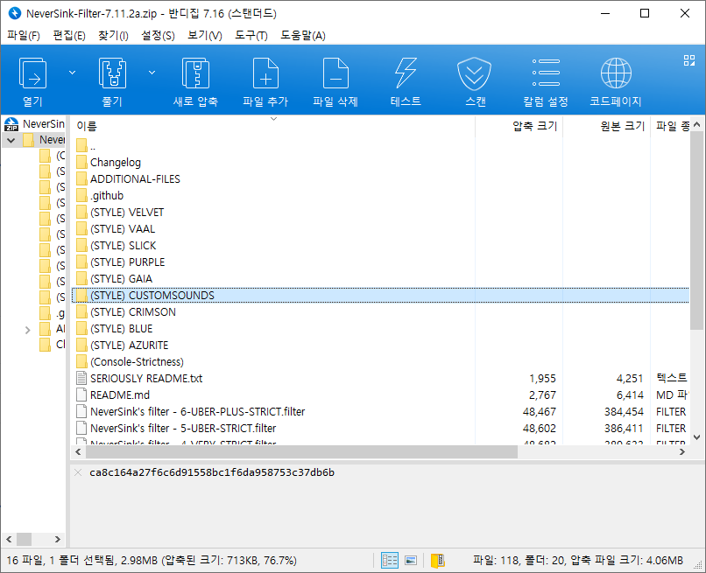
Task: Select the (STYLE) VELVET folder
Action: coord(380,213)
